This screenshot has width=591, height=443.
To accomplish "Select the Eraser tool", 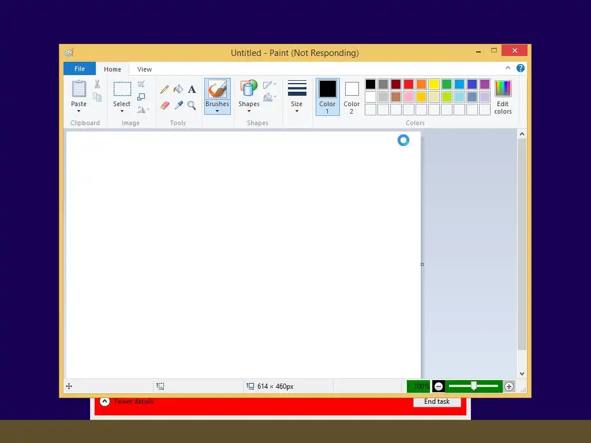I will 164,105.
